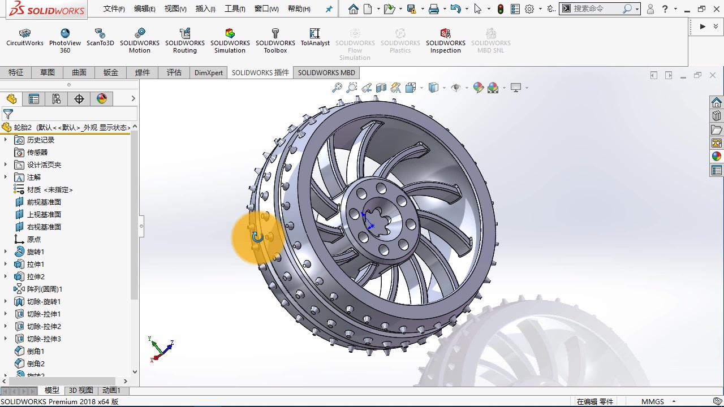Switch to DisplayManager color ball tab
Image resolution: width=724 pixels, height=407 pixels.
click(102, 99)
